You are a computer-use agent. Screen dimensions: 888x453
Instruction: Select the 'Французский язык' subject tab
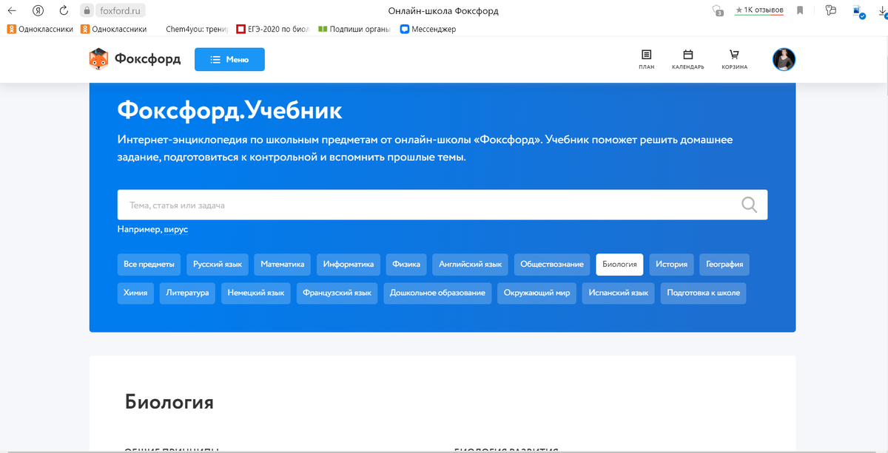click(x=337, y=293)
